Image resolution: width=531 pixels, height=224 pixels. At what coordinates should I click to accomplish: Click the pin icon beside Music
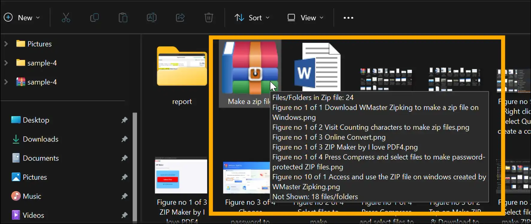pyautogui.click(x=124, y=196)
